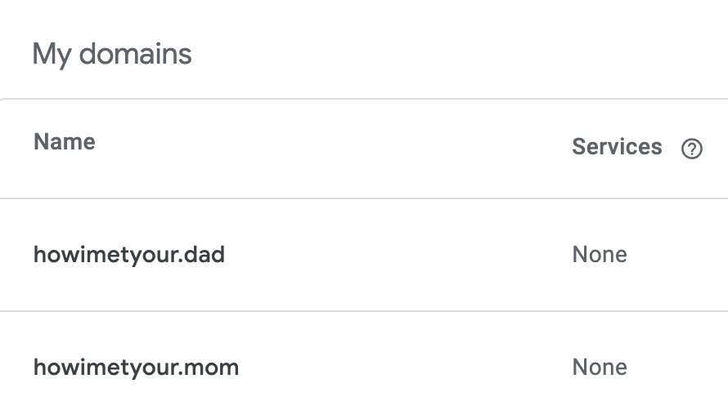This screenshot has width=728, height=410.
Task: Click the Services column header
Action: coord(617,147)
